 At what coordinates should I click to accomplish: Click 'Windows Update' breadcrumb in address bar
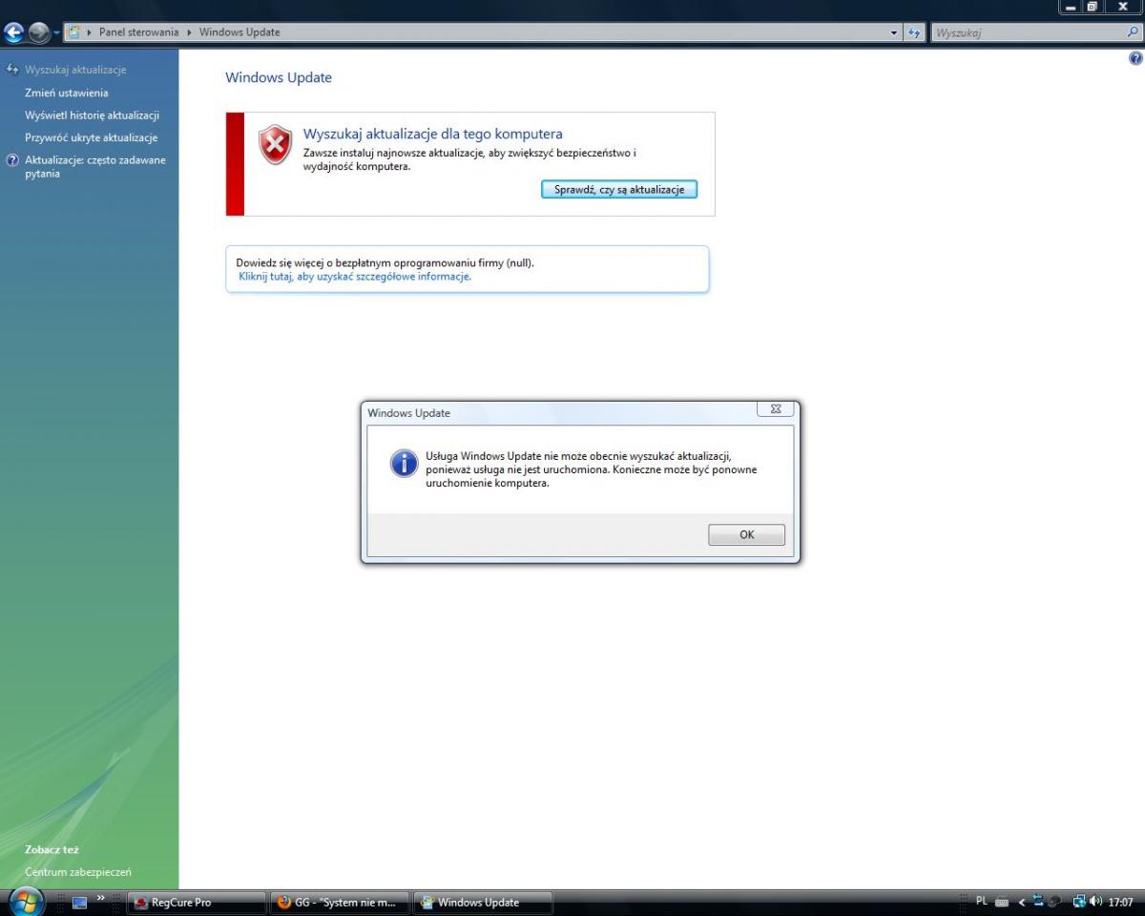[x=239, y=32]
